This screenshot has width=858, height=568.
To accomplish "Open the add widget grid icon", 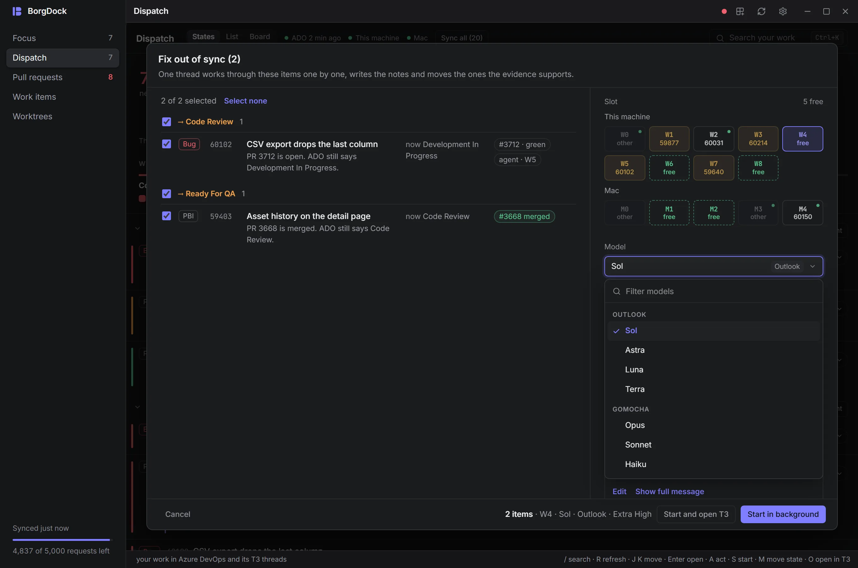I will (740, 11).
